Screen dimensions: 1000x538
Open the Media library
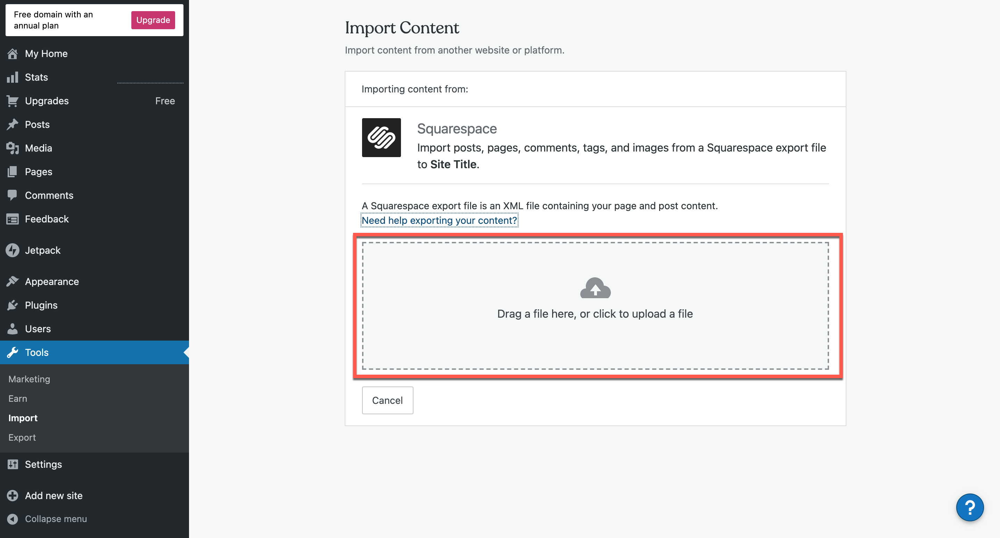point(39,148)
